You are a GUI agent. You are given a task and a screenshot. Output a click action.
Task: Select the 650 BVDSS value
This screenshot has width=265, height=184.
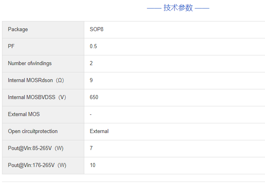pos(94,97)
